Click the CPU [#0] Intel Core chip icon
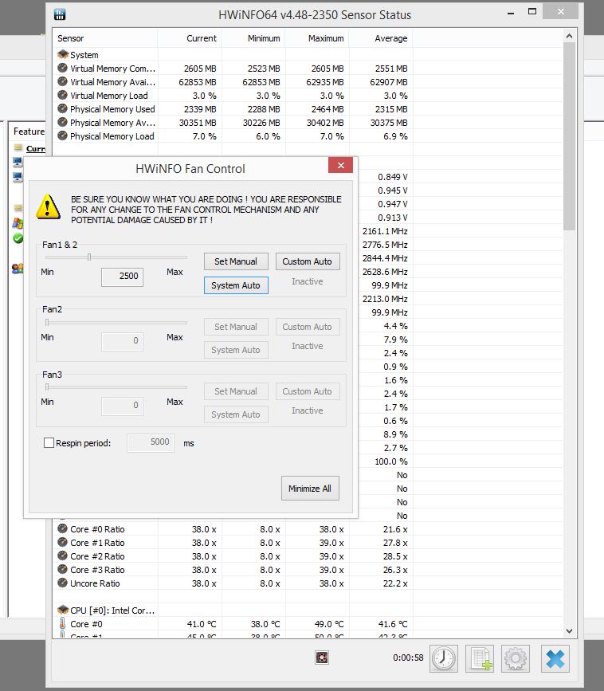604x691 pixels. pos(63,610)
